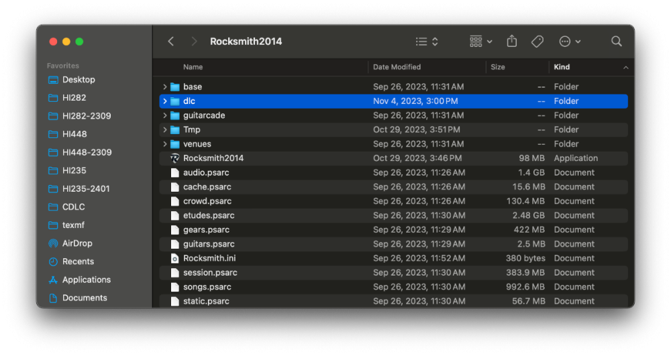Open Recents from the sidebar
This screenshot has height=356, width=671.
(x=78, y=261)
